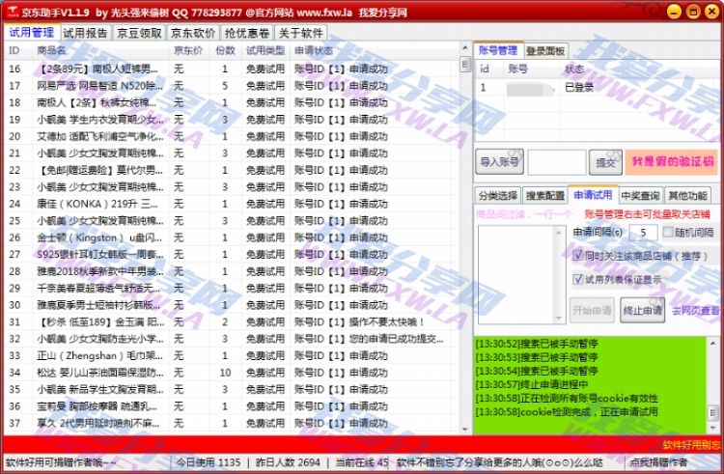
Task: Click 昨日人数 2694 in status bar
Action: click(288, 462)
